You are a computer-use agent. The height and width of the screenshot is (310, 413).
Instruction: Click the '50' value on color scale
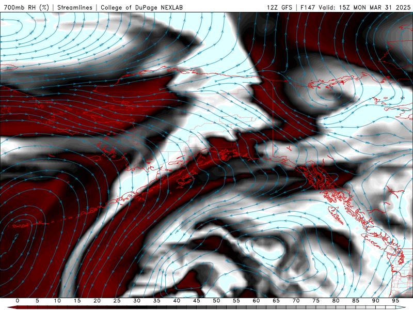(x=216, y=301)
